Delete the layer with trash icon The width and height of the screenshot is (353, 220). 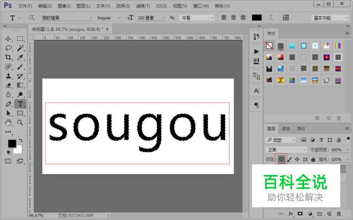pos(339,214)
